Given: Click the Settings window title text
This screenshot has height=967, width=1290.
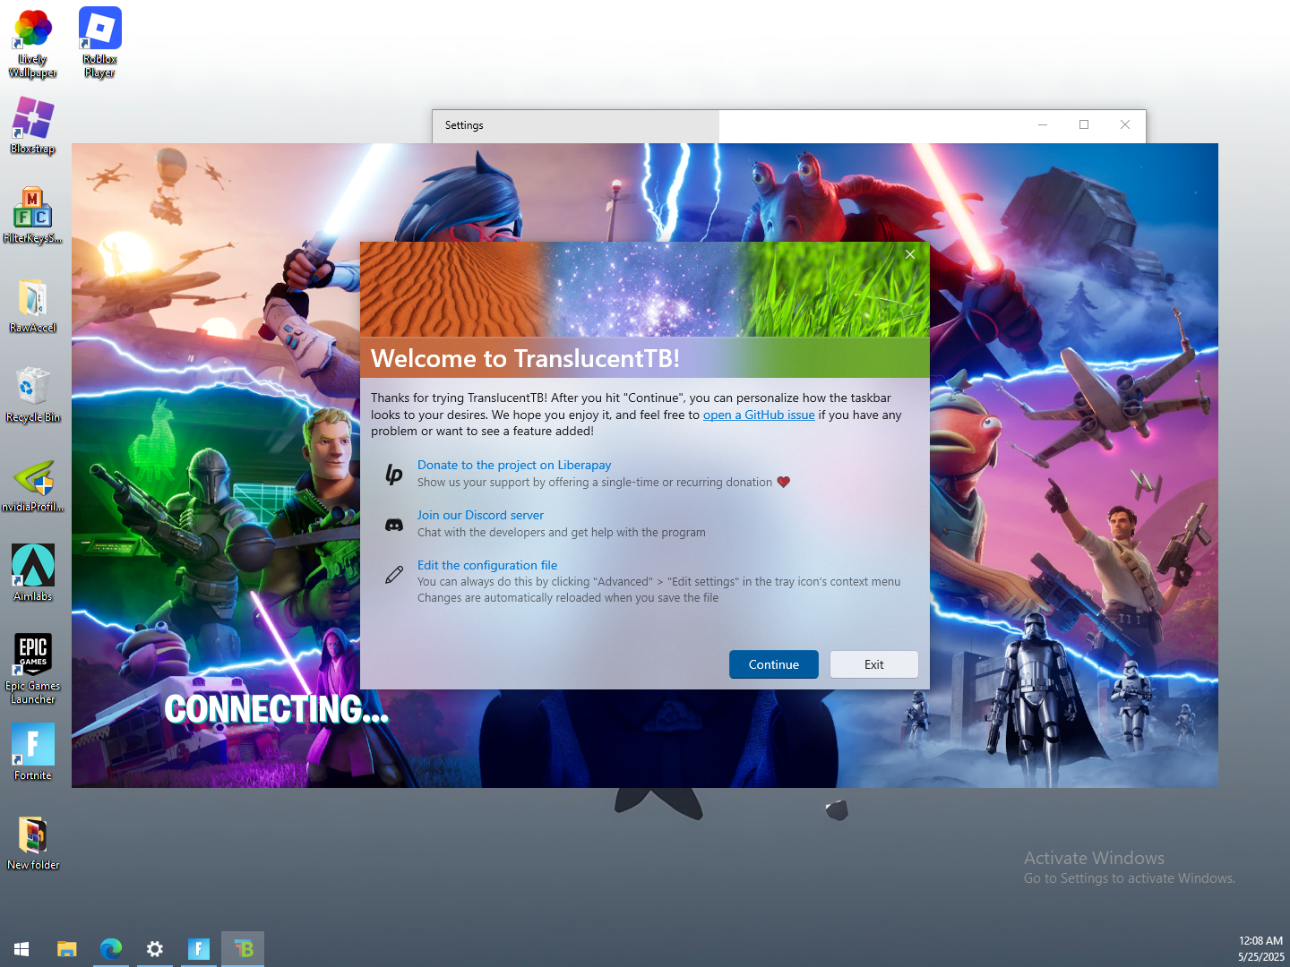Looking at the screenshot, I should 464,125.
